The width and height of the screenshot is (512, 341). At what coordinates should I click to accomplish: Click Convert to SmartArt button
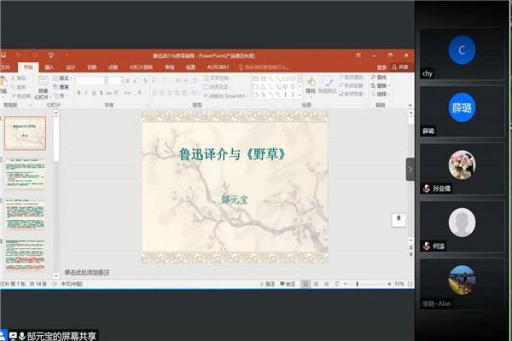225,95
